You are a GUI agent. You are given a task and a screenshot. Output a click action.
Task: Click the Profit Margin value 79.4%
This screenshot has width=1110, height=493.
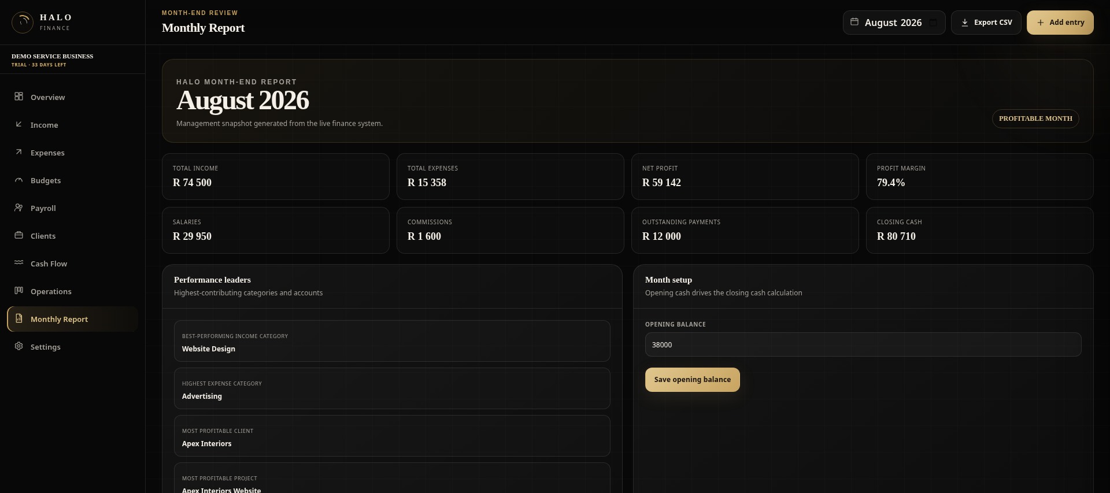891,183
